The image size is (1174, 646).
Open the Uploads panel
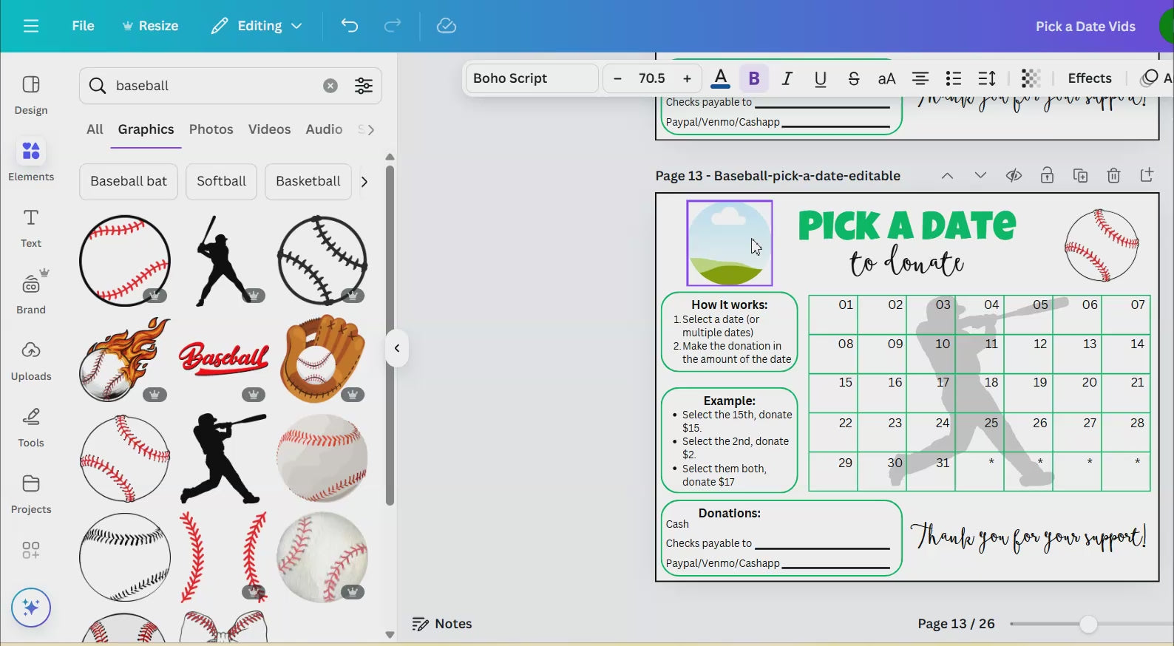(31, 360)
